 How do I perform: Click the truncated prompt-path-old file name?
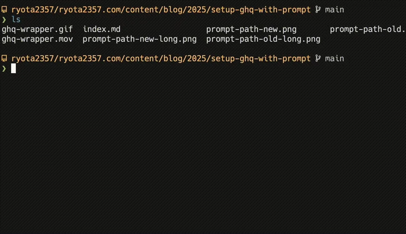[x=368, y=29]
